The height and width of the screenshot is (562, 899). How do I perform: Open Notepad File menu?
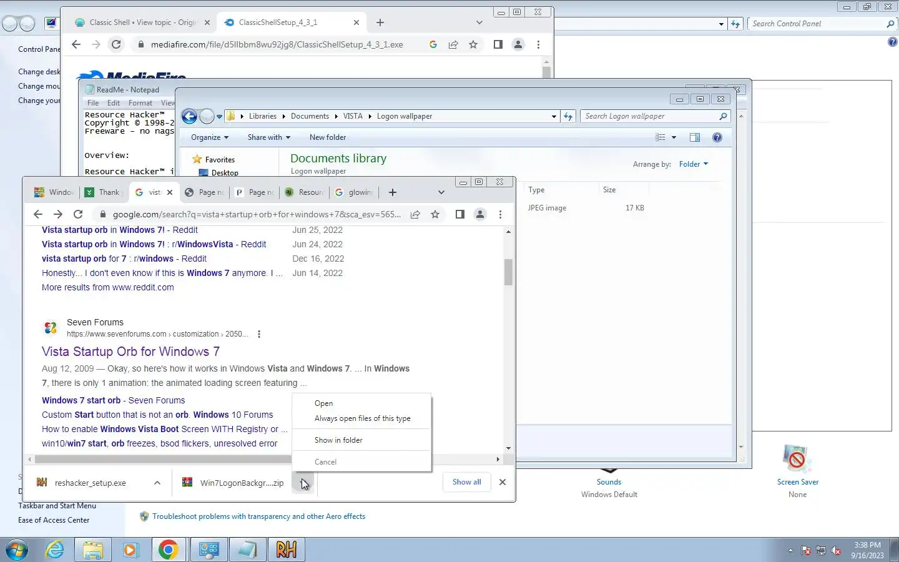pos(93,103)
